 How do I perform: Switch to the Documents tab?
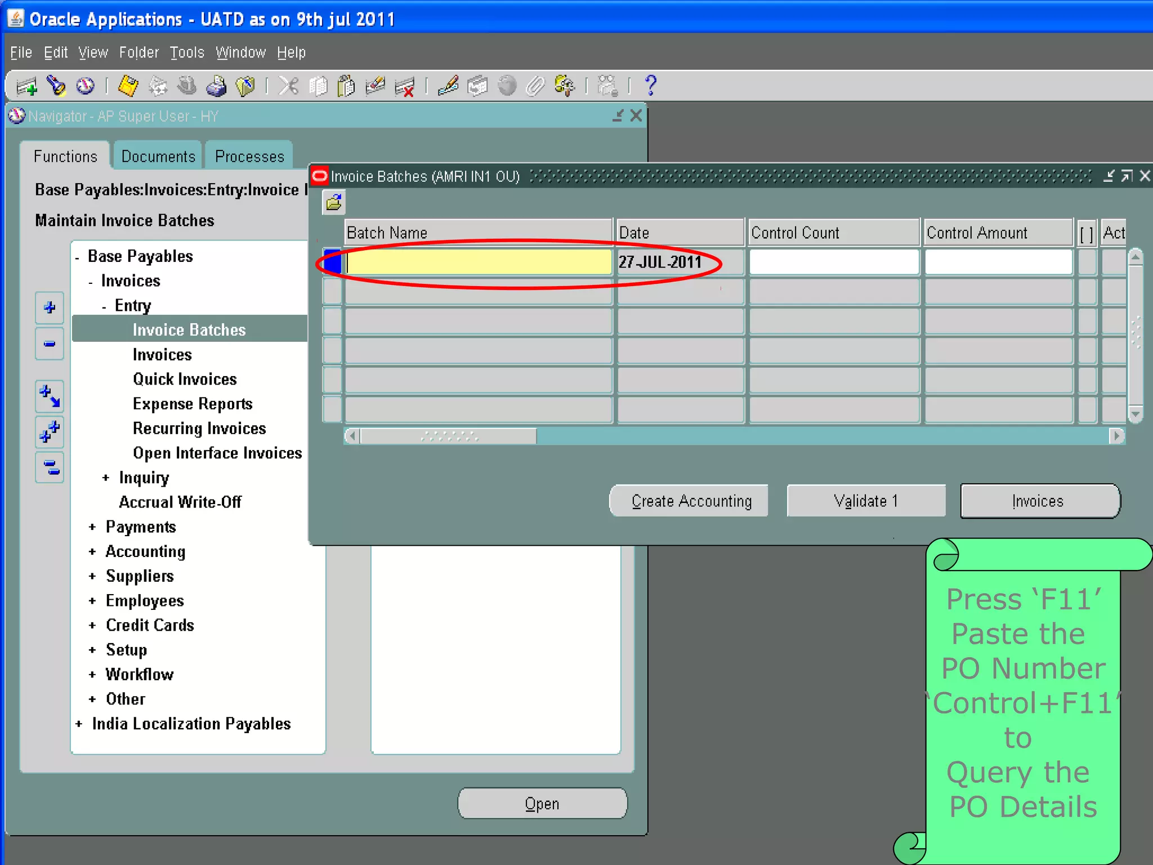[x=158, y=157]
